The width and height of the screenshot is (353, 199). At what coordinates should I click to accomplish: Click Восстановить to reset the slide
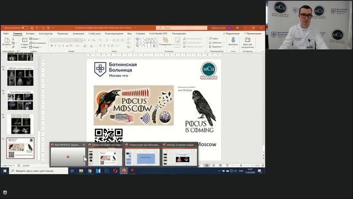38,43
